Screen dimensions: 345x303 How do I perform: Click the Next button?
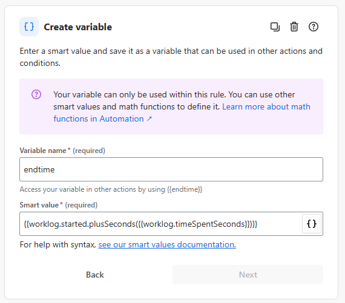(x=248, y=275)
